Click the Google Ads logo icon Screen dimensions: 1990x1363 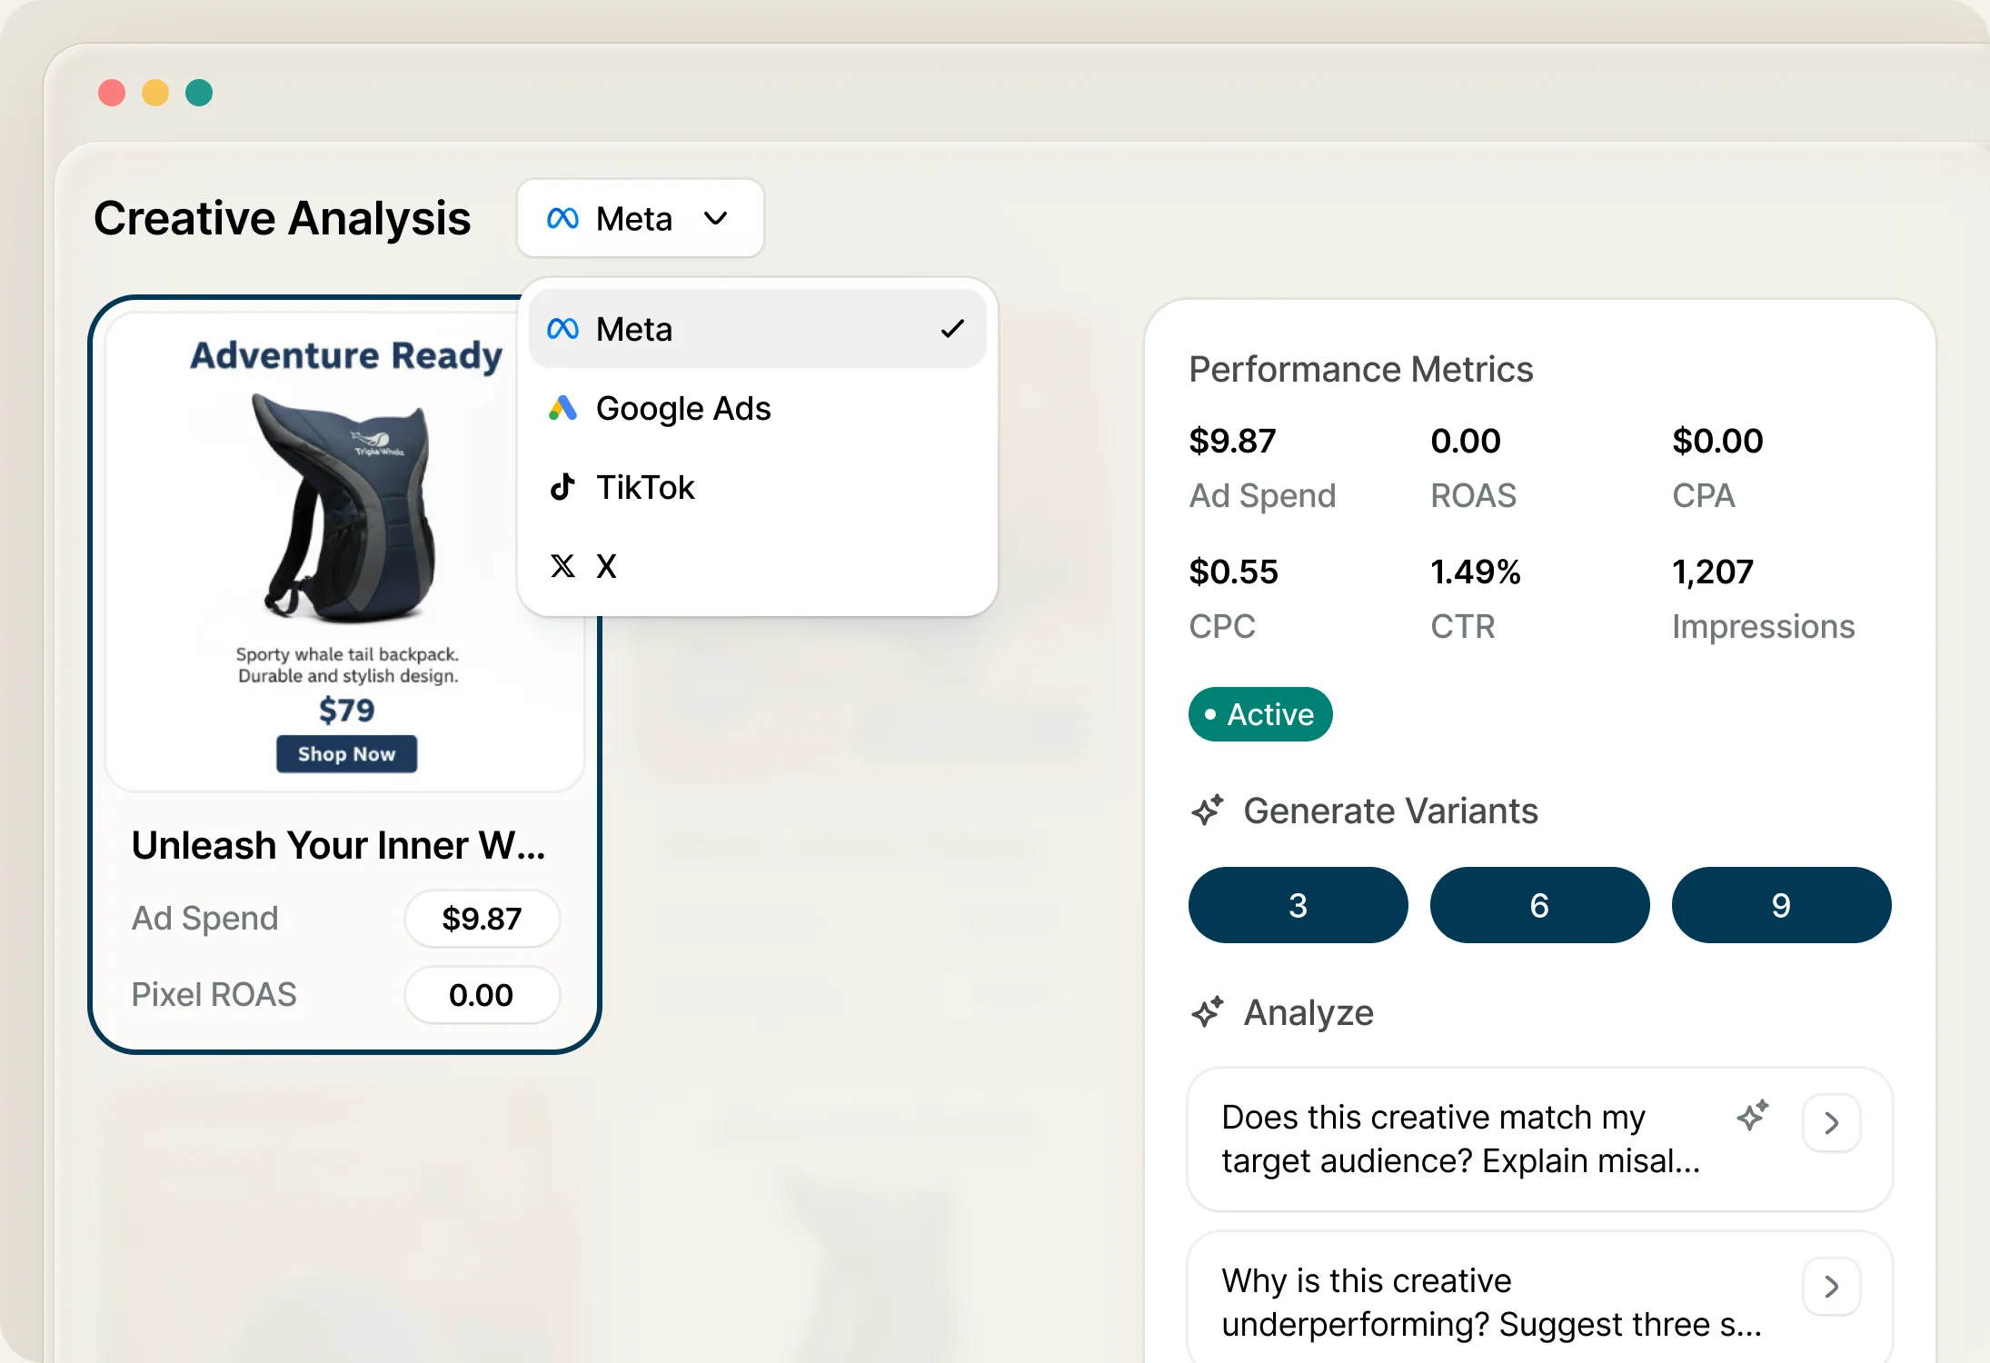tap(562, 408)
